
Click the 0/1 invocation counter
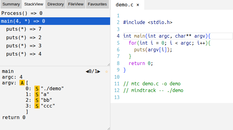pos(93,71)
